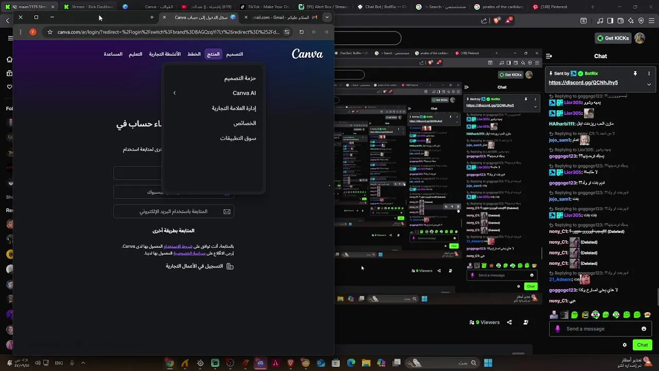Open Microsoft Edge from taskbar
This screenshot has height=371, width=659.
(351, 363)
